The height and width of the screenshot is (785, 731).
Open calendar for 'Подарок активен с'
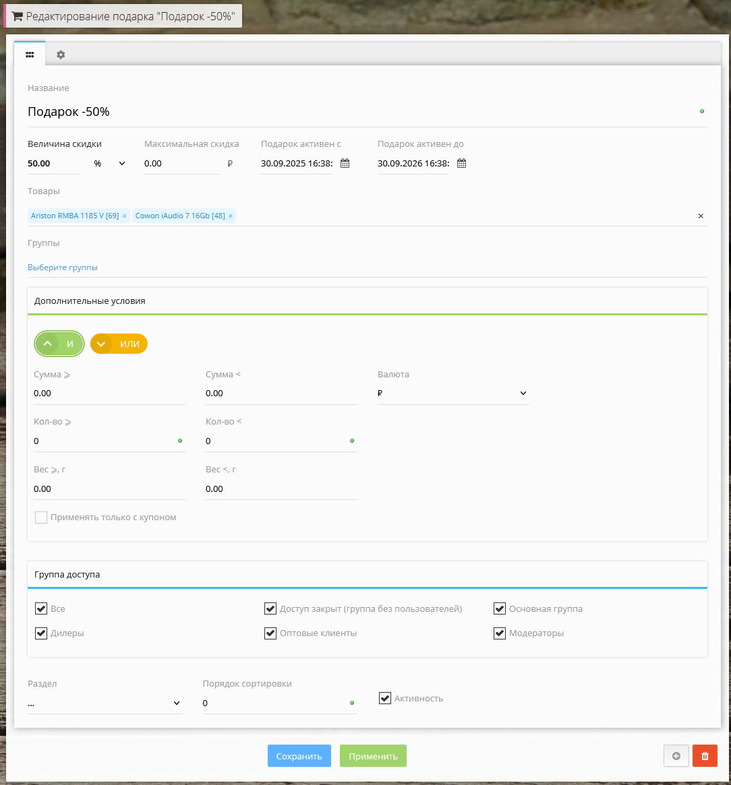click(345, 163)
